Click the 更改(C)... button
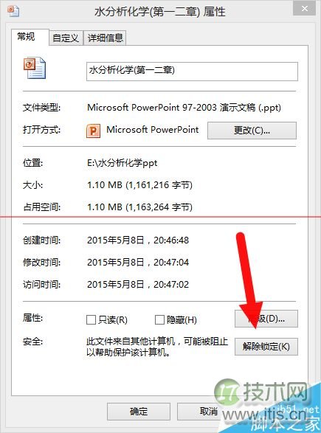Image resolution: width=321 pixels, height=433 pixels. coord(252,131)
